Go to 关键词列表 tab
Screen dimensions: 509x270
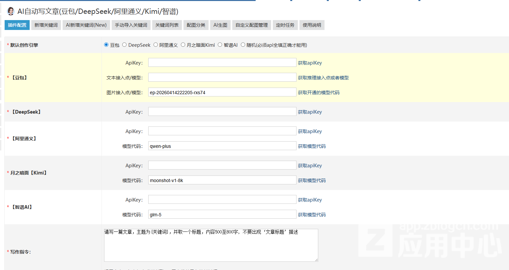[167, 25]
